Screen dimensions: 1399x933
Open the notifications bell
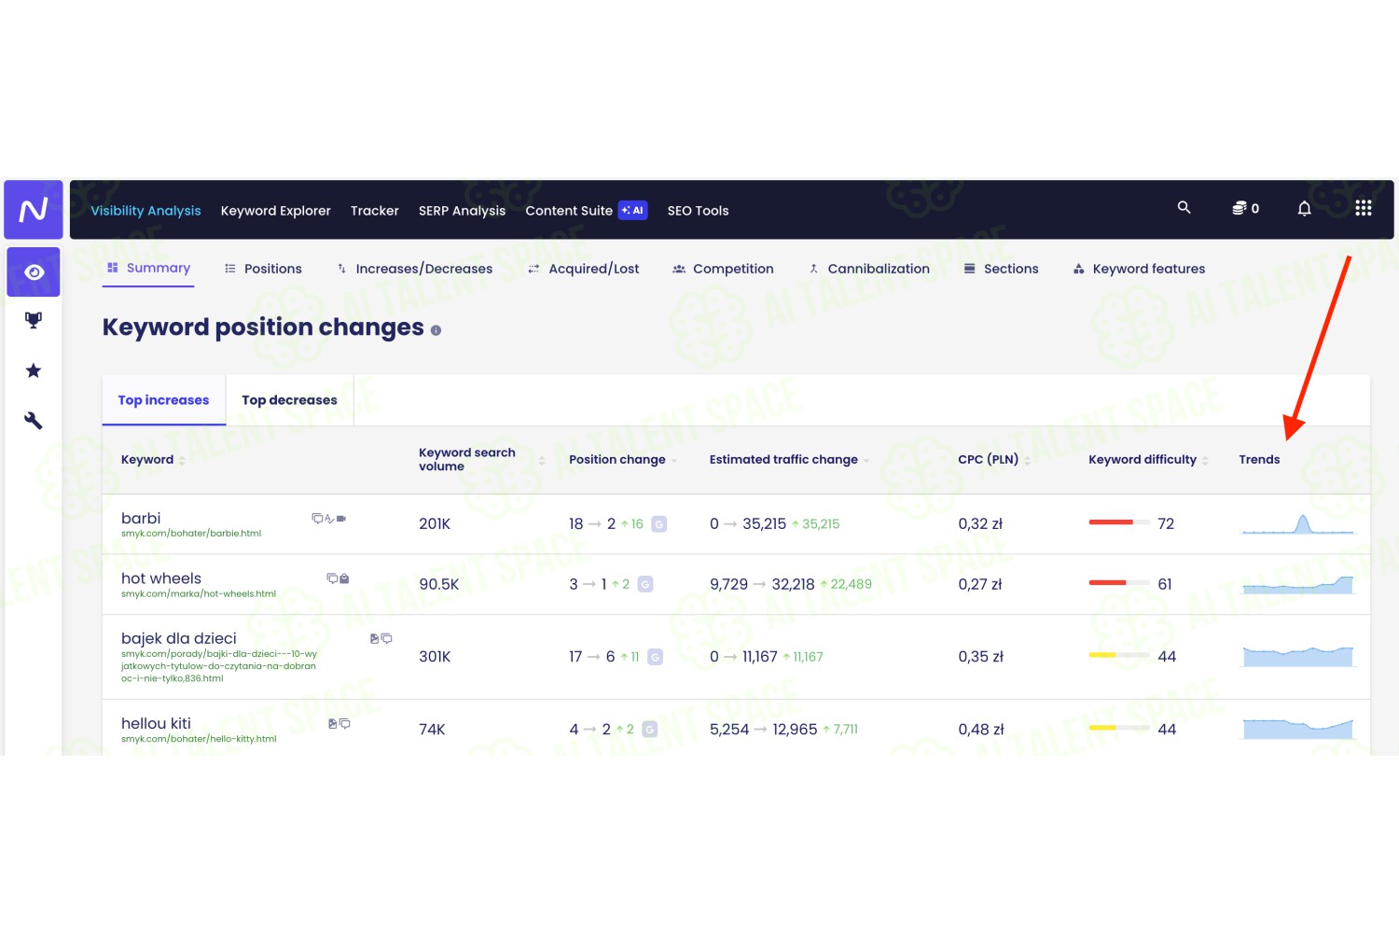click(1304, 208)
